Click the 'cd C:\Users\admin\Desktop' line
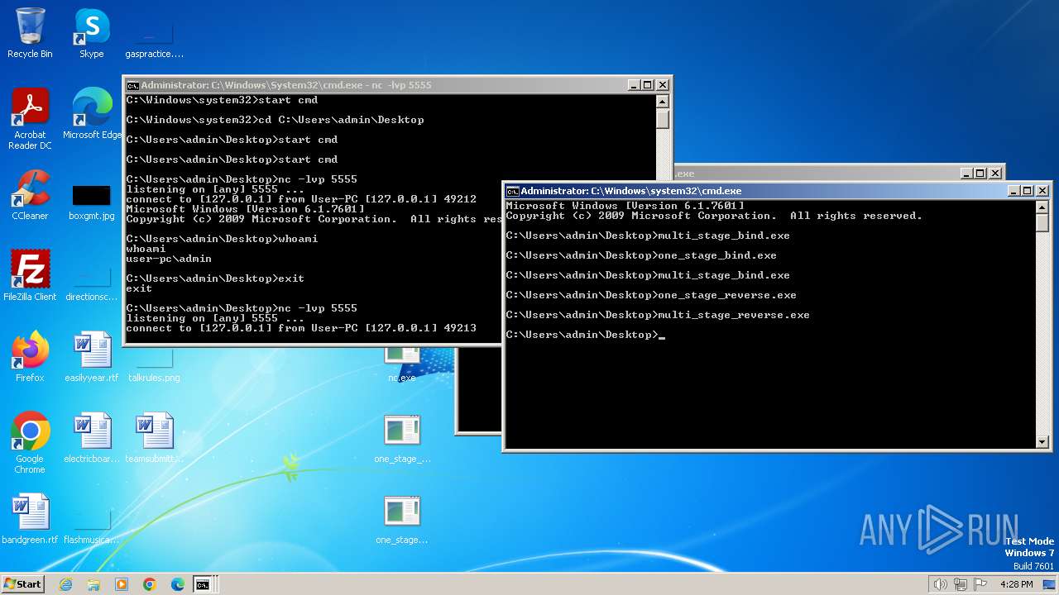1059x595 pixels. coord(275,120)
